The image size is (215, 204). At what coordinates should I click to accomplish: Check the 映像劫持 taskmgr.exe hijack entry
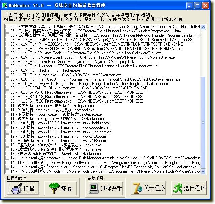pyautogui.click(x=7, y=119)
